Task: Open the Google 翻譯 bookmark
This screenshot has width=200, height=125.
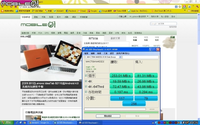Action: point(105,11)
